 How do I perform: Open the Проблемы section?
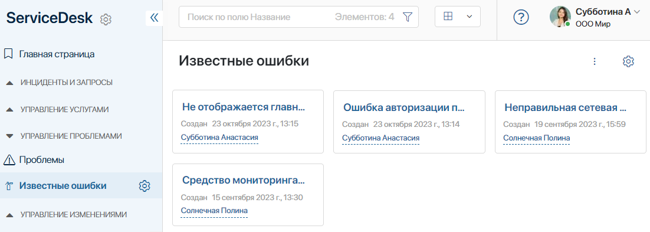(41, 160)
